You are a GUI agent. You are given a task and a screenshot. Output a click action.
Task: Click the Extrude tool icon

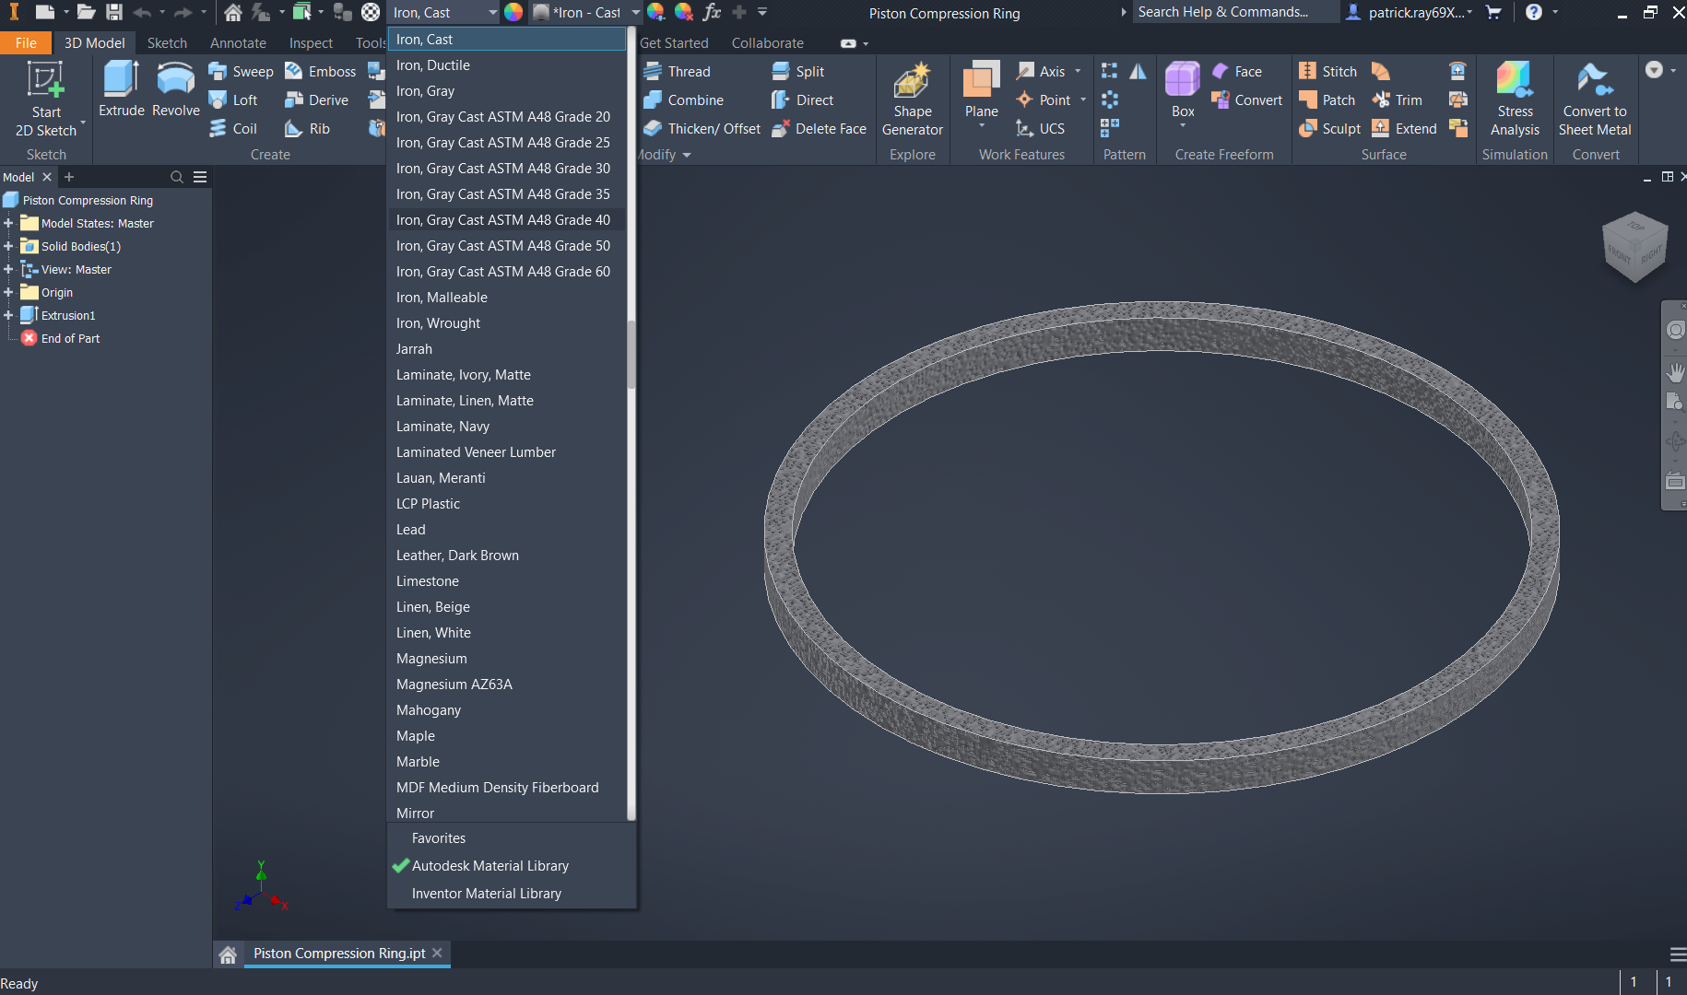121,80
